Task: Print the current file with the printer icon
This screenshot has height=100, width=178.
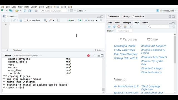Action: point(36,11)
